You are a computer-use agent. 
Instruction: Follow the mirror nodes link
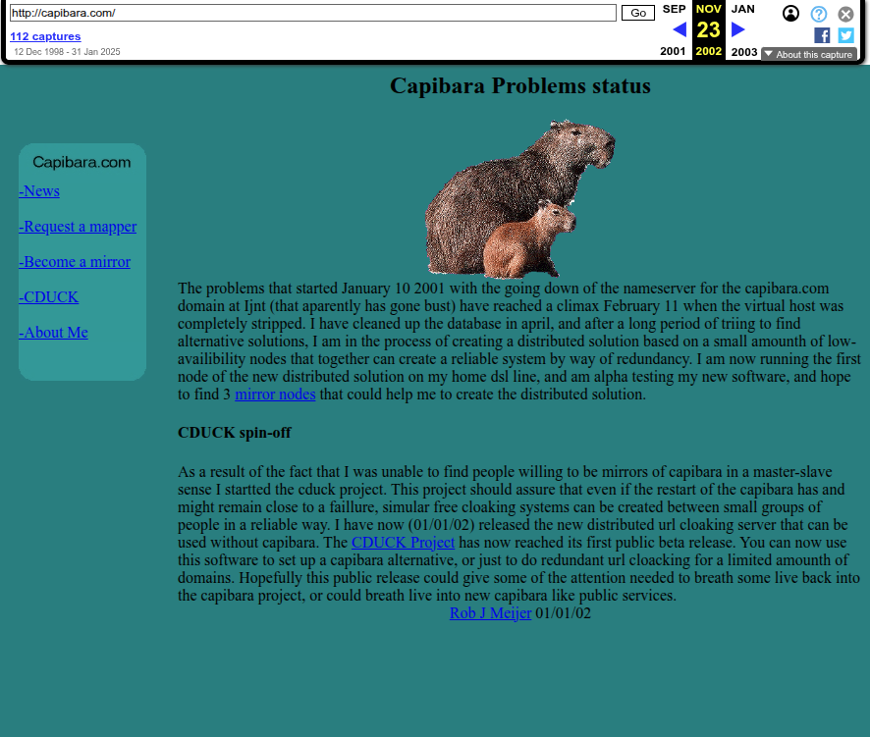pyautogui.click(x=275, y=395)
